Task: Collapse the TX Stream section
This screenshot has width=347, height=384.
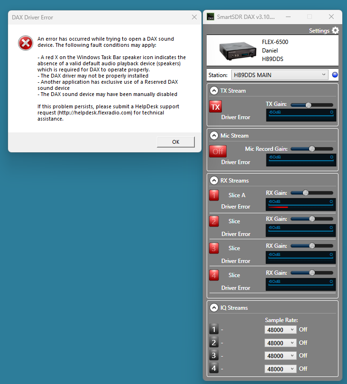Action: 214,91
